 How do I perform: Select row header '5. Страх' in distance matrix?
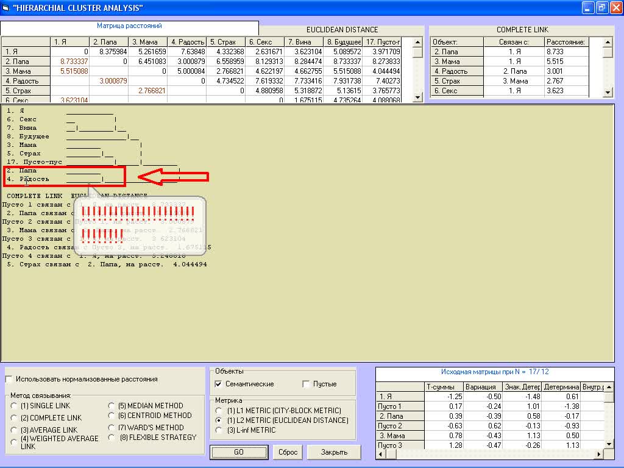26,91
